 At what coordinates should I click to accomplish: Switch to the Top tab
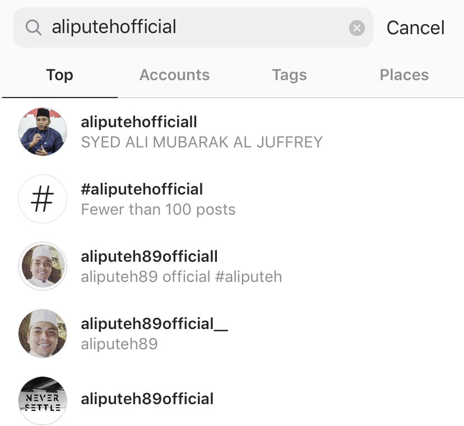(59, 75)
